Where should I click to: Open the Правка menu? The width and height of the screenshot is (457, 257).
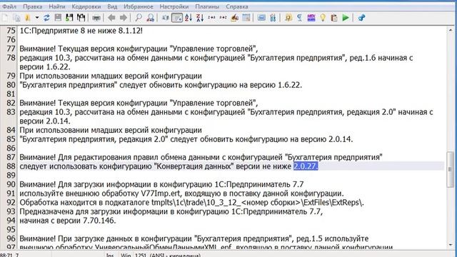click(33, 6)
